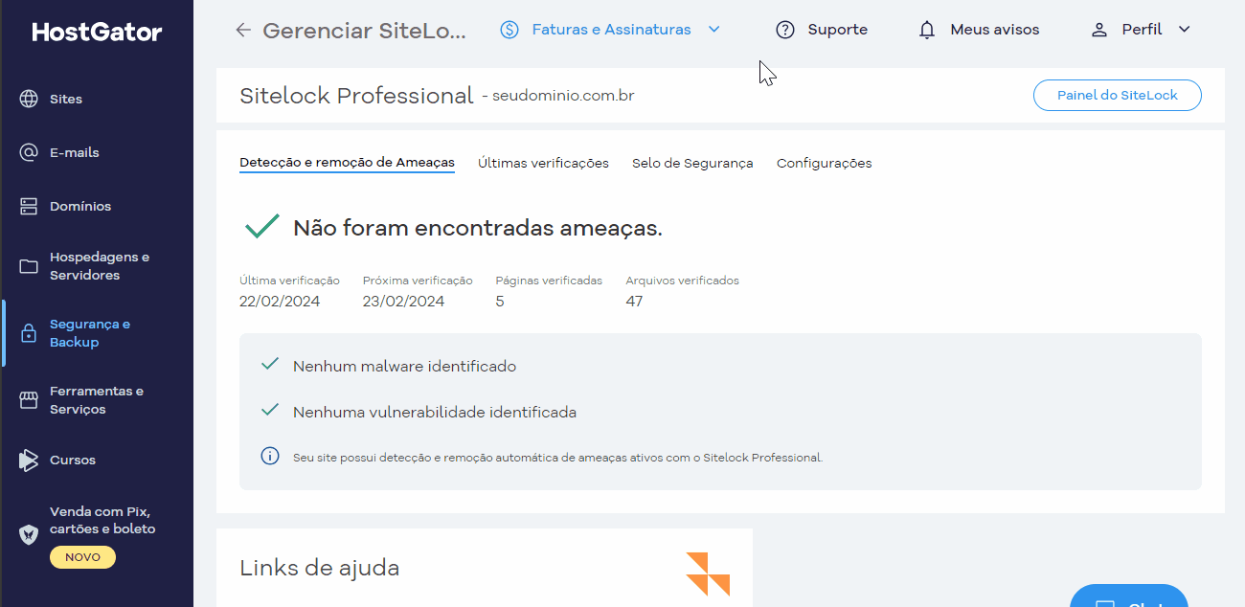Viewport: 1245px width, 607px height.
Task: Click the Gerenciar SiteLo... page title
Action: (x=364, y=30)
